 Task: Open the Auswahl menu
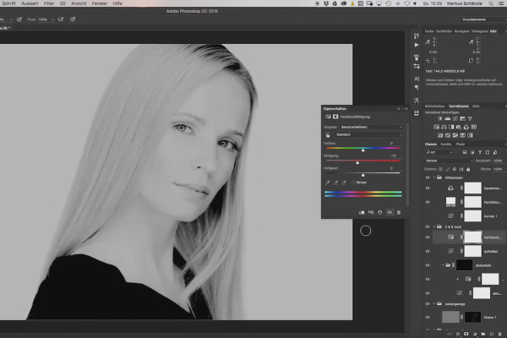point(30,3)
